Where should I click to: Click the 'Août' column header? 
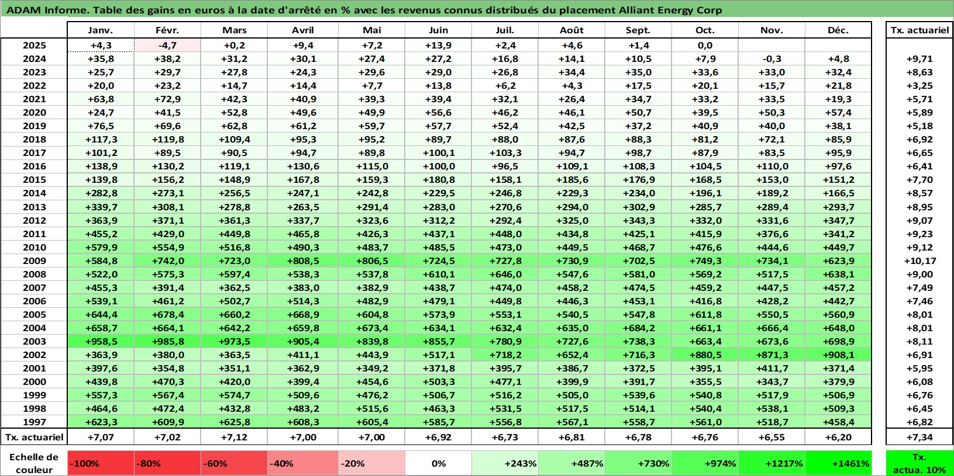(572, 30)
